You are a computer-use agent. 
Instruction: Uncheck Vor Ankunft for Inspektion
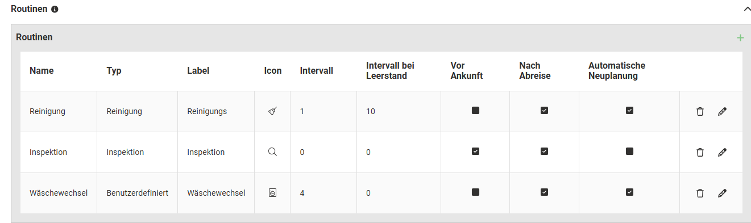point(475,152)
